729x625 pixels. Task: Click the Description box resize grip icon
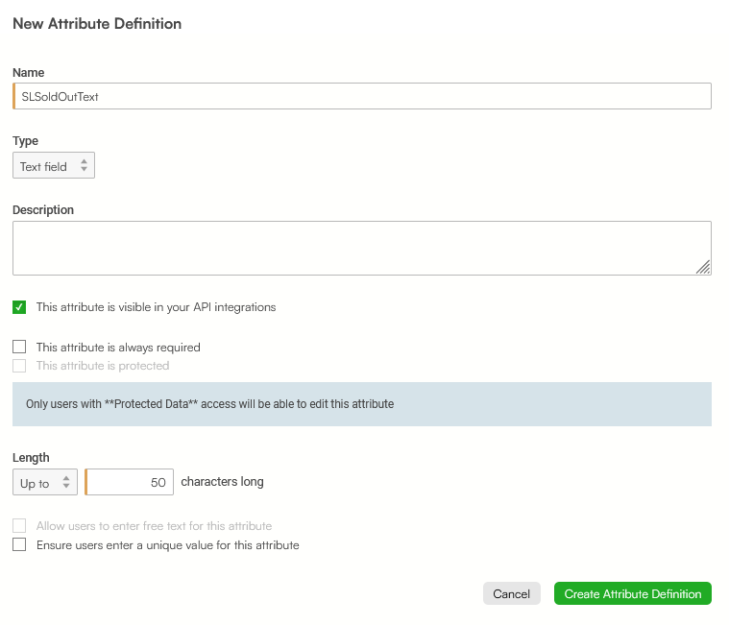(703, 267)
